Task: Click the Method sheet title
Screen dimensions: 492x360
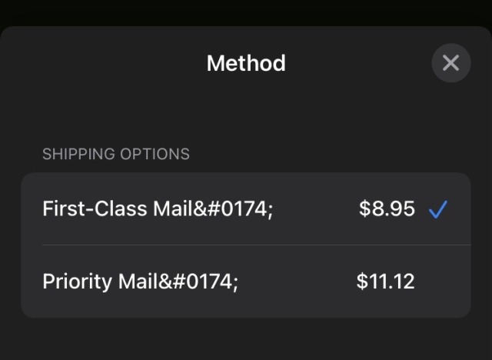Action: coord(246,63)
